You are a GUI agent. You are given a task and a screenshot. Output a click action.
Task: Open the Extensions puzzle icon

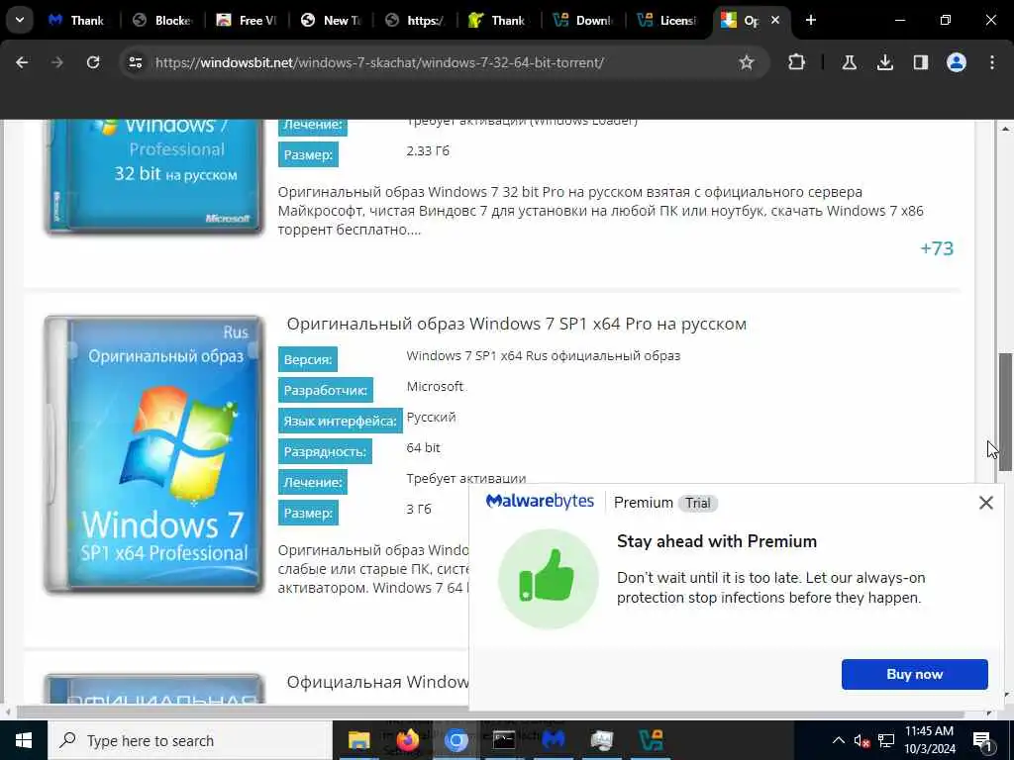[797, 62]
